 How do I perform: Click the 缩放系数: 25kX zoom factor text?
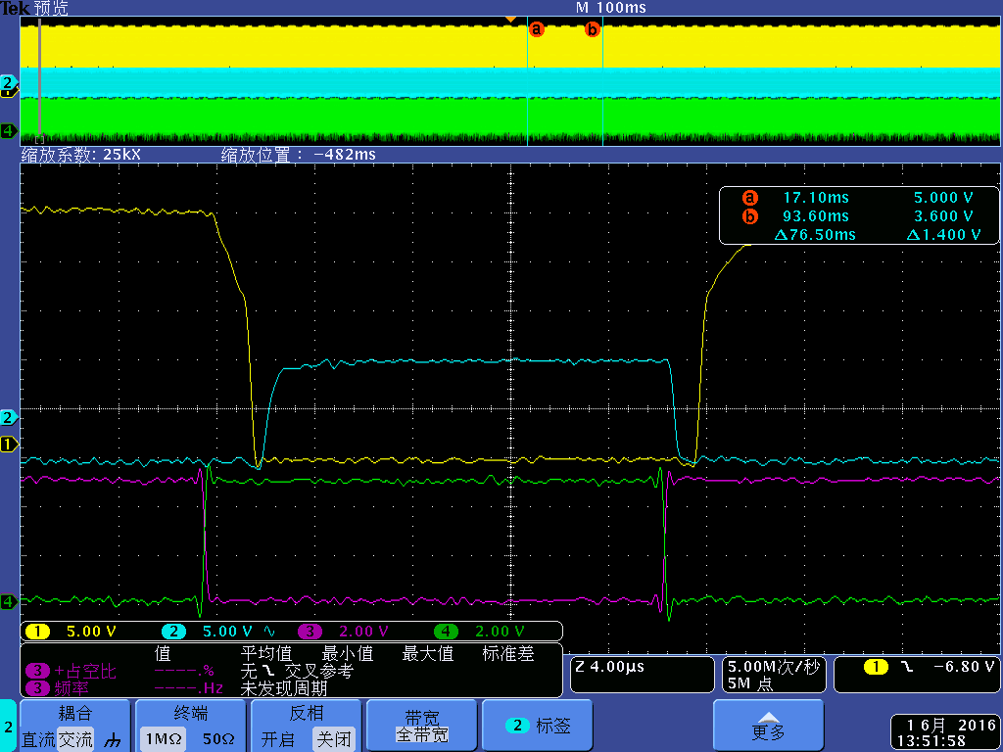(81, 154)
